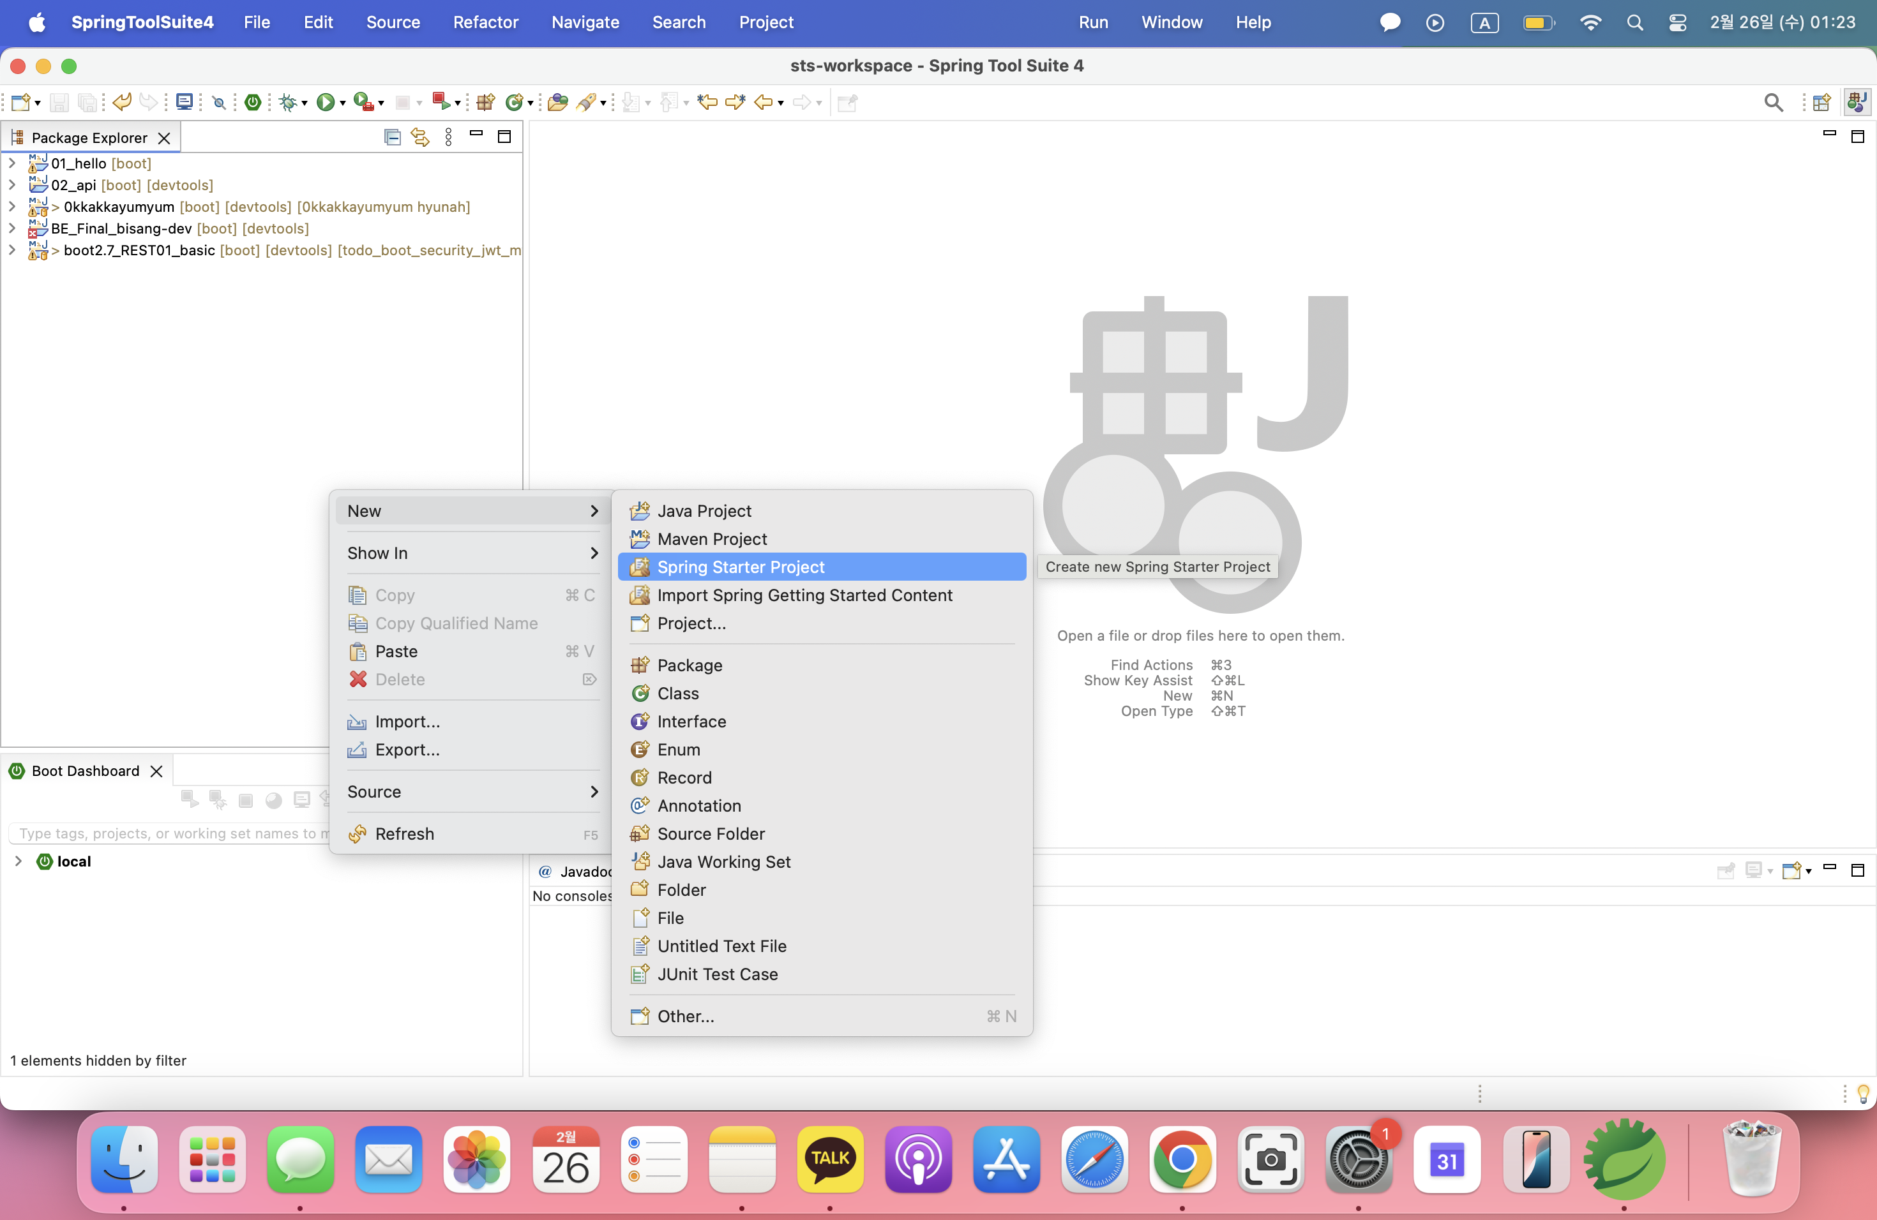The image size is (1877, 1220).
Task: Close the Package Explorer tab
Action: click(164, 138)
